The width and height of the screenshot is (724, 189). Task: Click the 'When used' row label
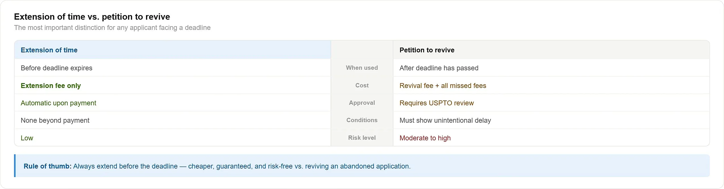pyautogui.click(x=362, y=68)
